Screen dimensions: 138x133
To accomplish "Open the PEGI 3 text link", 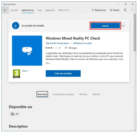I will (25, 71).
